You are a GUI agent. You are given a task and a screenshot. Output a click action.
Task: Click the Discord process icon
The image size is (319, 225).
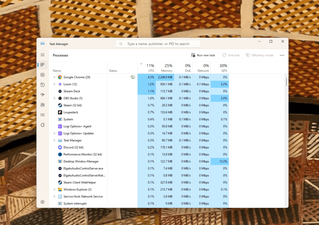point(60,147)
